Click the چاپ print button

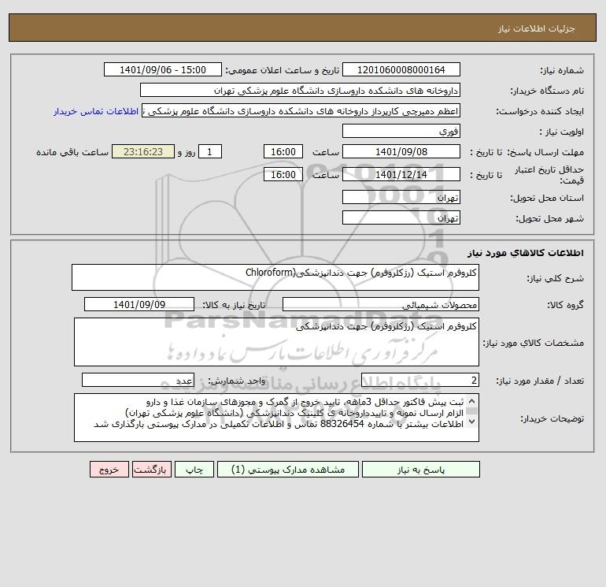[194, 470]
